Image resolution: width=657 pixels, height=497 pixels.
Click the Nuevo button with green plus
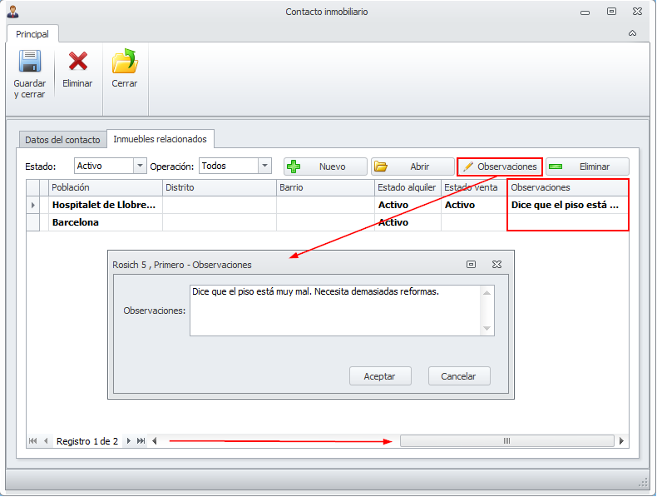(x=325, y=166)
